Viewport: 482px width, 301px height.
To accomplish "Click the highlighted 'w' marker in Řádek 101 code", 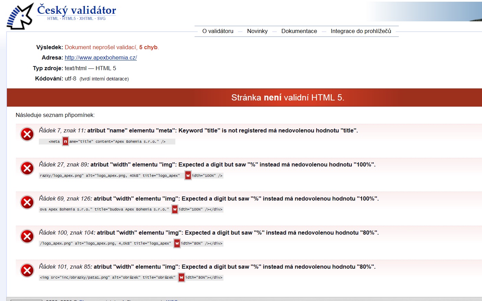I will pyautogui.click(x=181, y=277).
